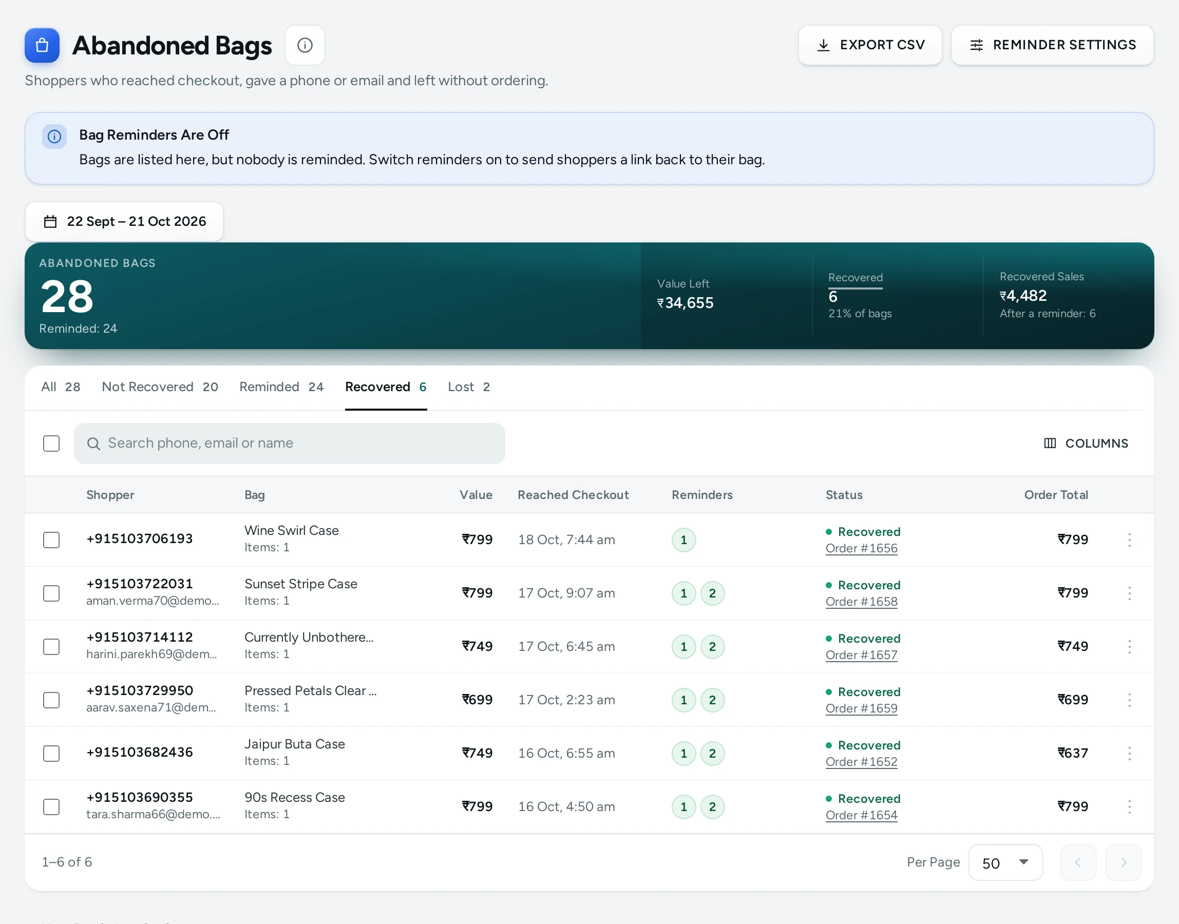Image resolution: width=1179 pixels, height=924 pixels.
Task: Select checkbox for +915103714112
Action: (x=51, y=646)
